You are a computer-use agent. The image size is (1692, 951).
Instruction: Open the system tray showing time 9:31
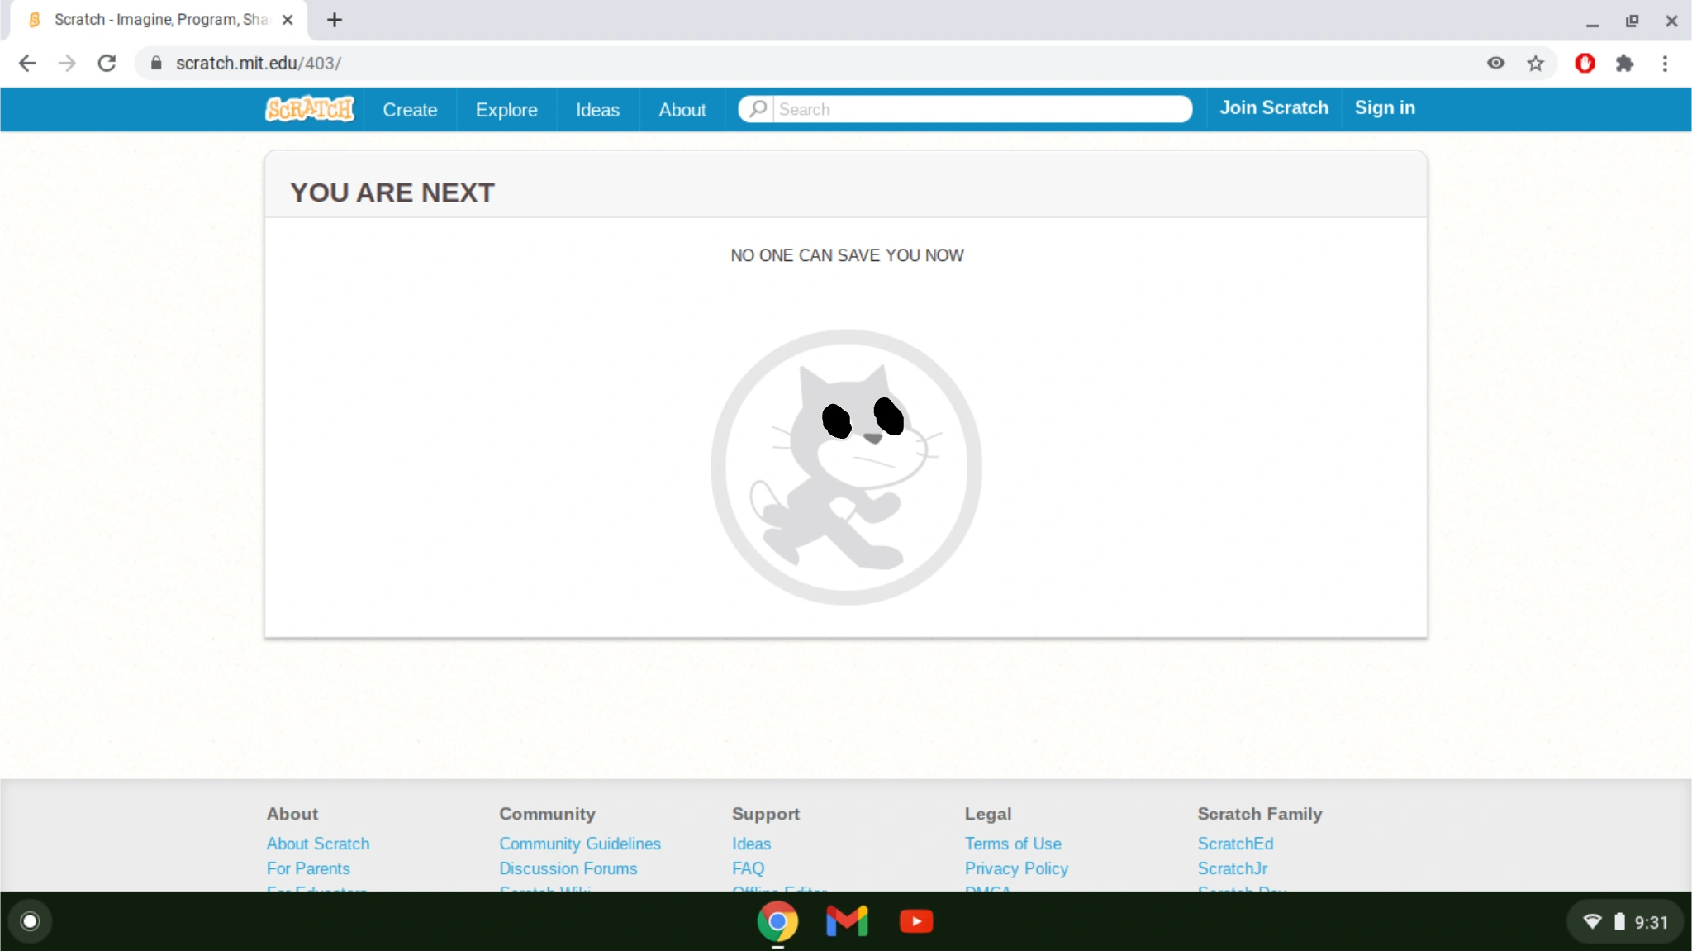coord(1624,922)
